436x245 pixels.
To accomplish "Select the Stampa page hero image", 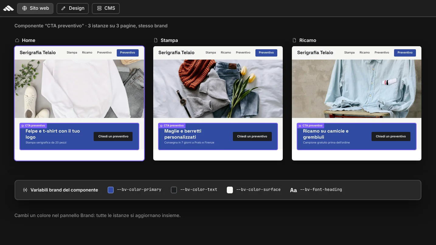I will [218, 88].
